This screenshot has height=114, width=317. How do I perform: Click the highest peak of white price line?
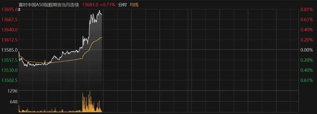[99, 11]
